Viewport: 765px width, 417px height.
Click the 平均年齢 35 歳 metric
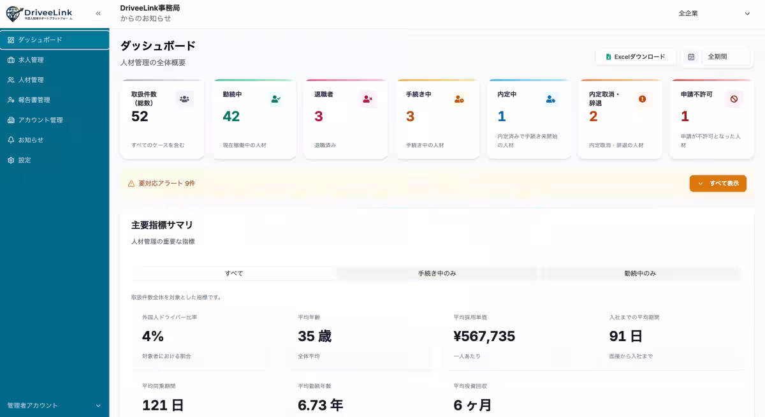click(x=360, y=337)
